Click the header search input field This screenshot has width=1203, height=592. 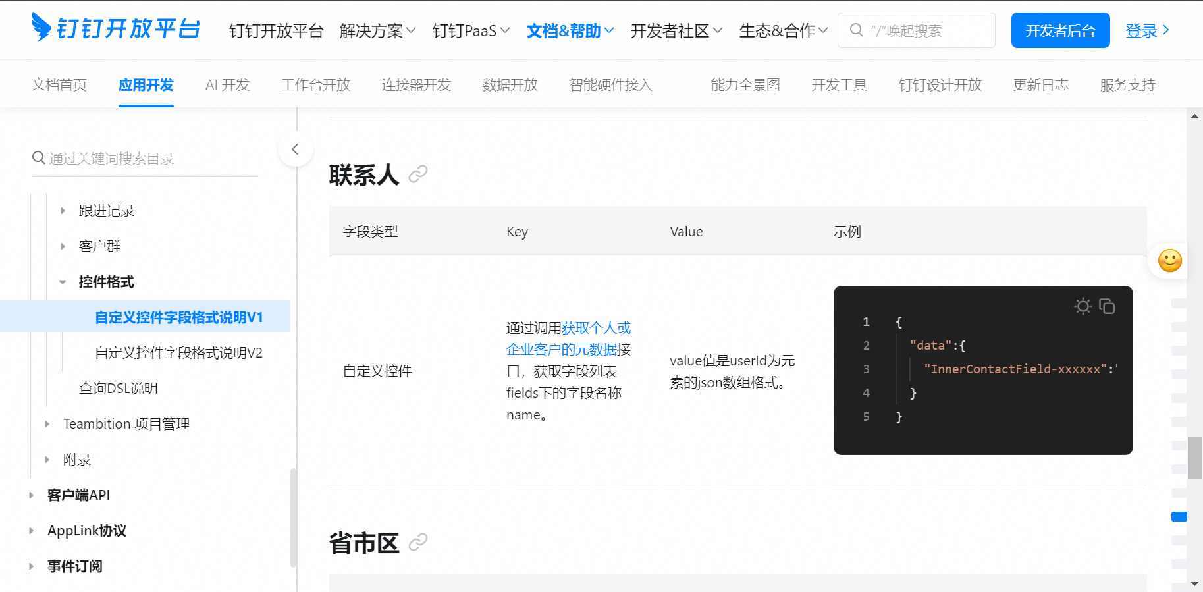[x=916, y=30]
